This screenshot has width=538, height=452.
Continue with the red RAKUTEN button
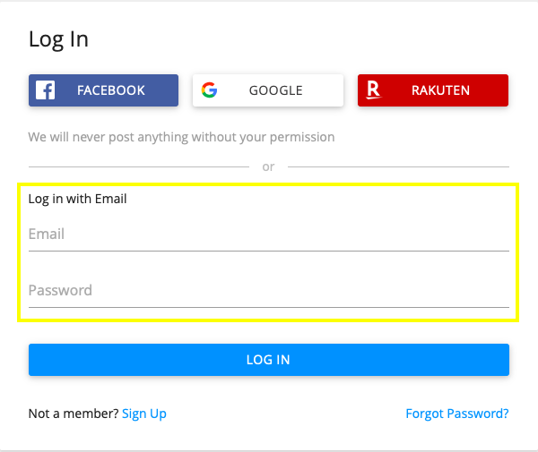[433, 90]
